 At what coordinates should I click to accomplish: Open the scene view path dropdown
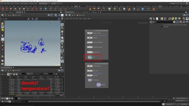(46, 15)
